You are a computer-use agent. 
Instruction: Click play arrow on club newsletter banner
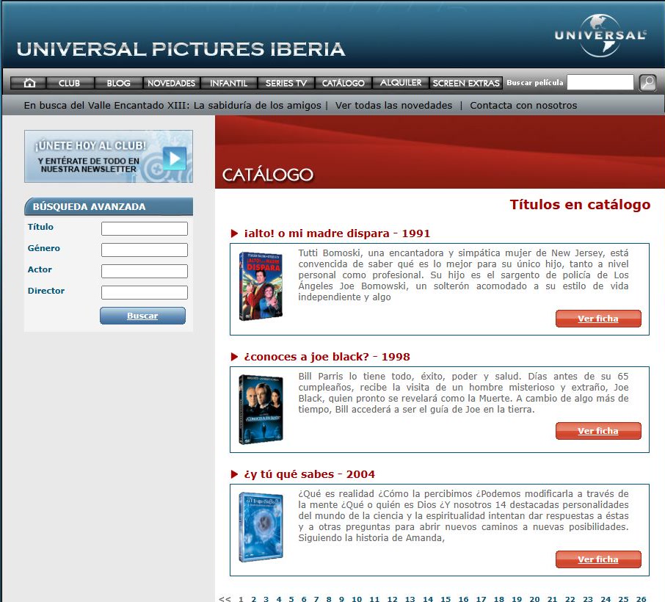click(x=174, y=159)
